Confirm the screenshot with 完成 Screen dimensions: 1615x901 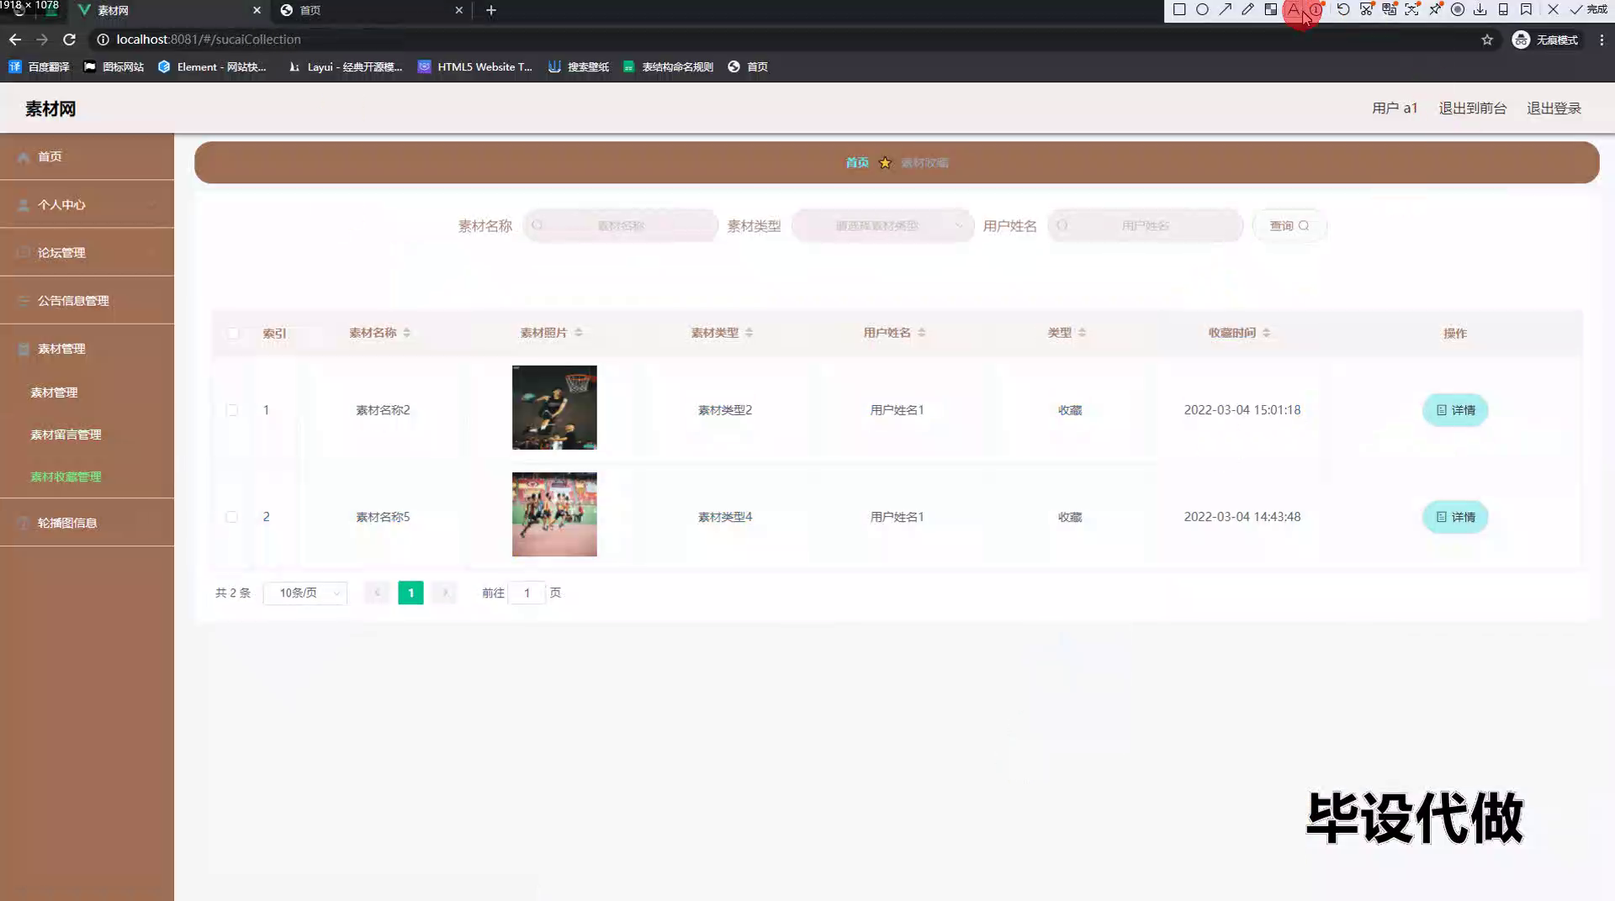point(1588,10)
